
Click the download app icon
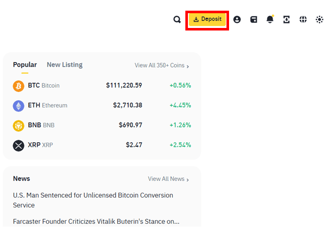click(286, 19)
